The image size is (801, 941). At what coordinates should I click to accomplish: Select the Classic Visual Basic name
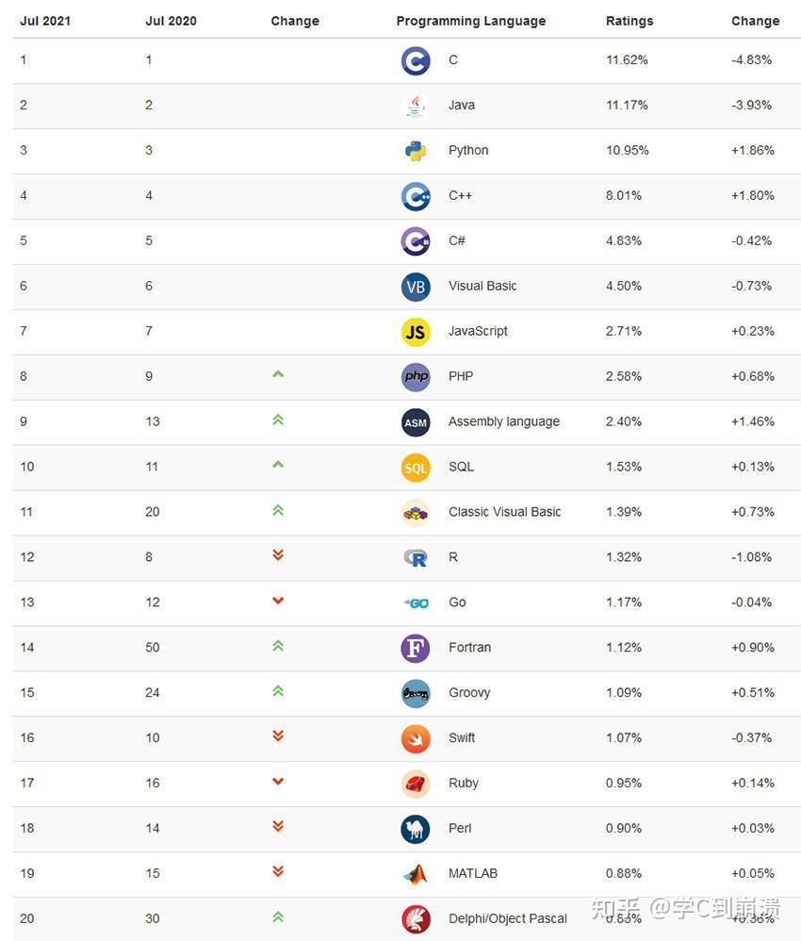[x=504, y=512]
